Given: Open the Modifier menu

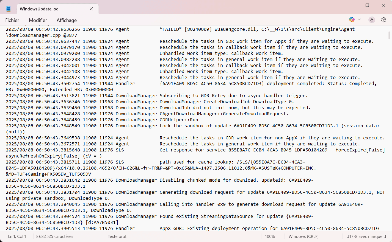Looking at the screenshot, I should 38,20.
